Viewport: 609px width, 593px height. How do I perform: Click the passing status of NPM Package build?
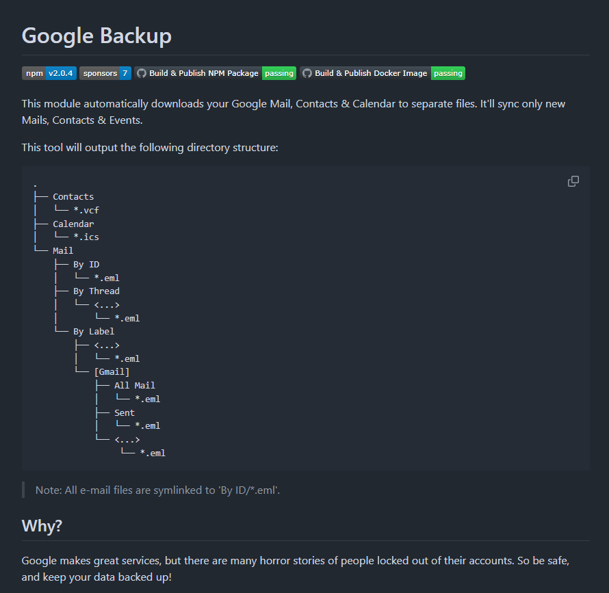coord(279,73)
